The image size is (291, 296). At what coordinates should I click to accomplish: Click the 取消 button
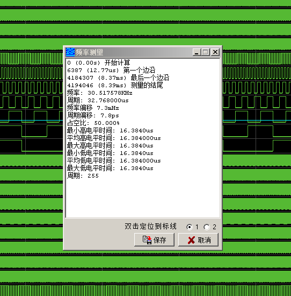coord(198,239)
